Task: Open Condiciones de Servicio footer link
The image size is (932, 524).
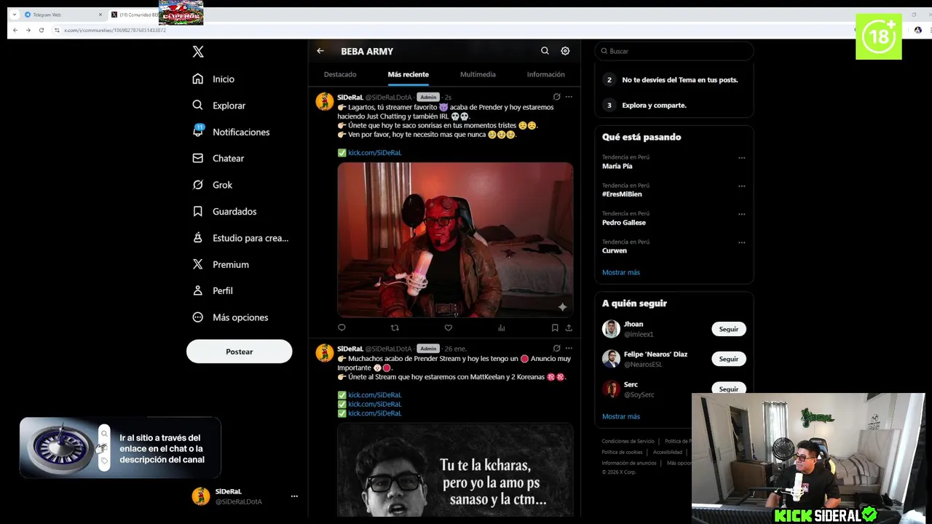Action: click(x=628, y=441)
